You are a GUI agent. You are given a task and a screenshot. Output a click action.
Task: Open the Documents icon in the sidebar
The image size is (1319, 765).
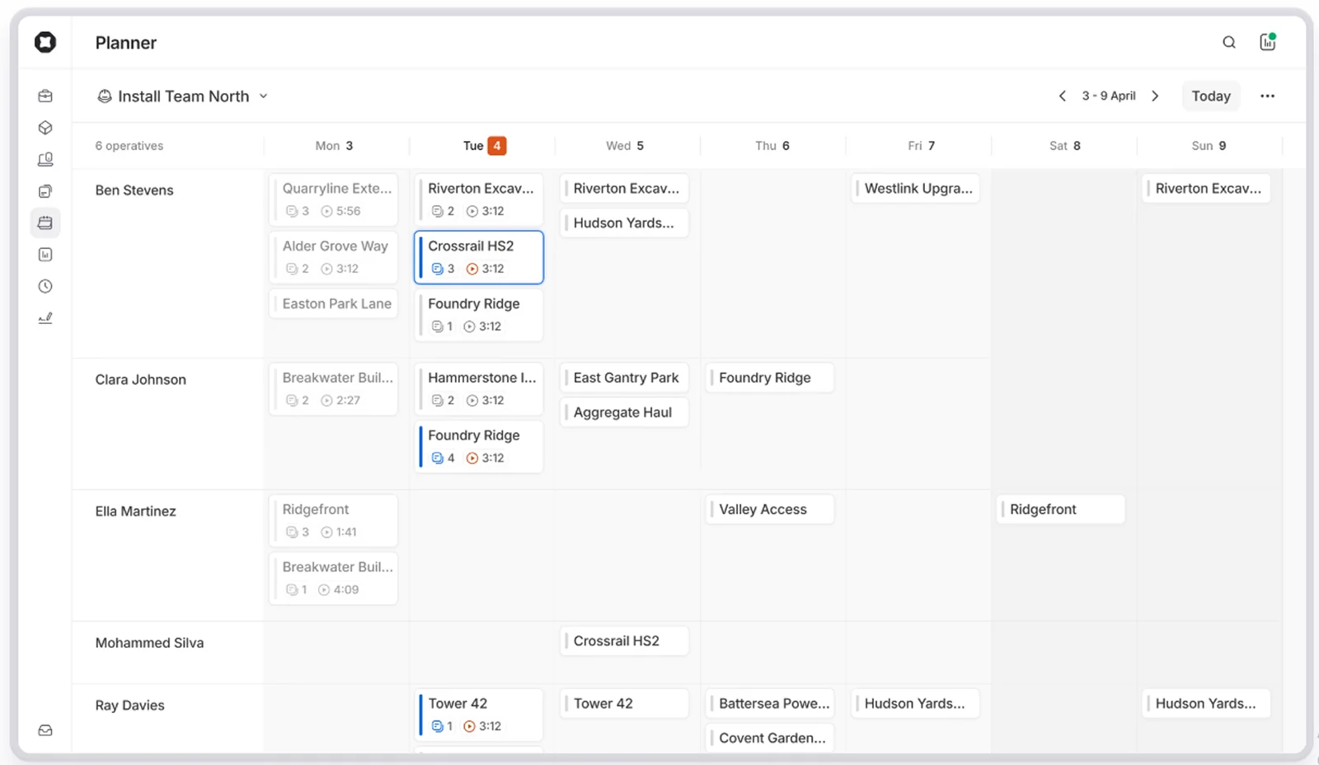(45, 190)
